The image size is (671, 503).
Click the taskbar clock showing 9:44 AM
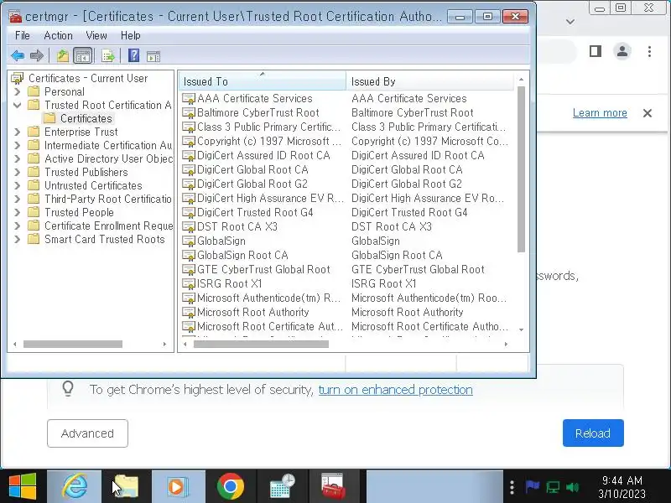click(x=622, y=487)
